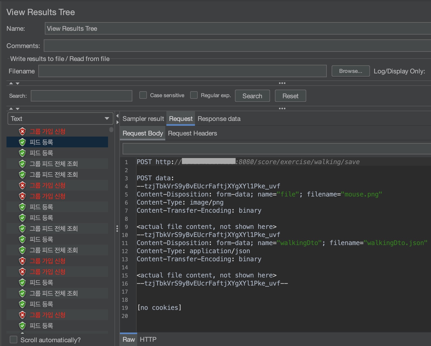Click the three-dot divider handle above the Search button

282,83
